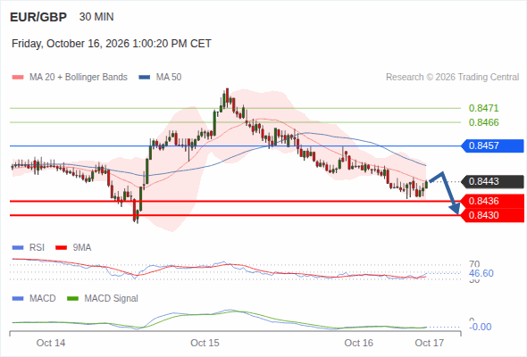527x357 pixels.
Task: Click the MACD value -0.00
Action: (480, 327)
